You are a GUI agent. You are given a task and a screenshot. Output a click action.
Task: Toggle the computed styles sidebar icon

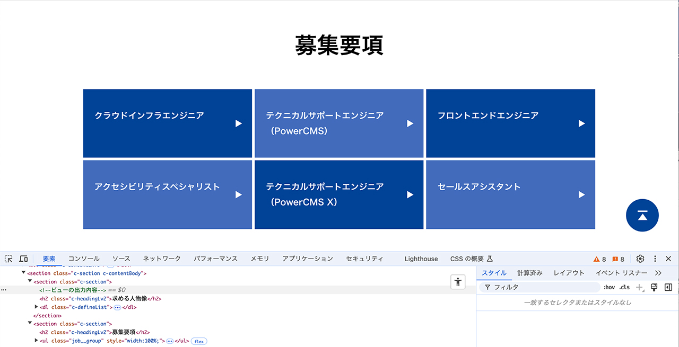pos(668,287)
